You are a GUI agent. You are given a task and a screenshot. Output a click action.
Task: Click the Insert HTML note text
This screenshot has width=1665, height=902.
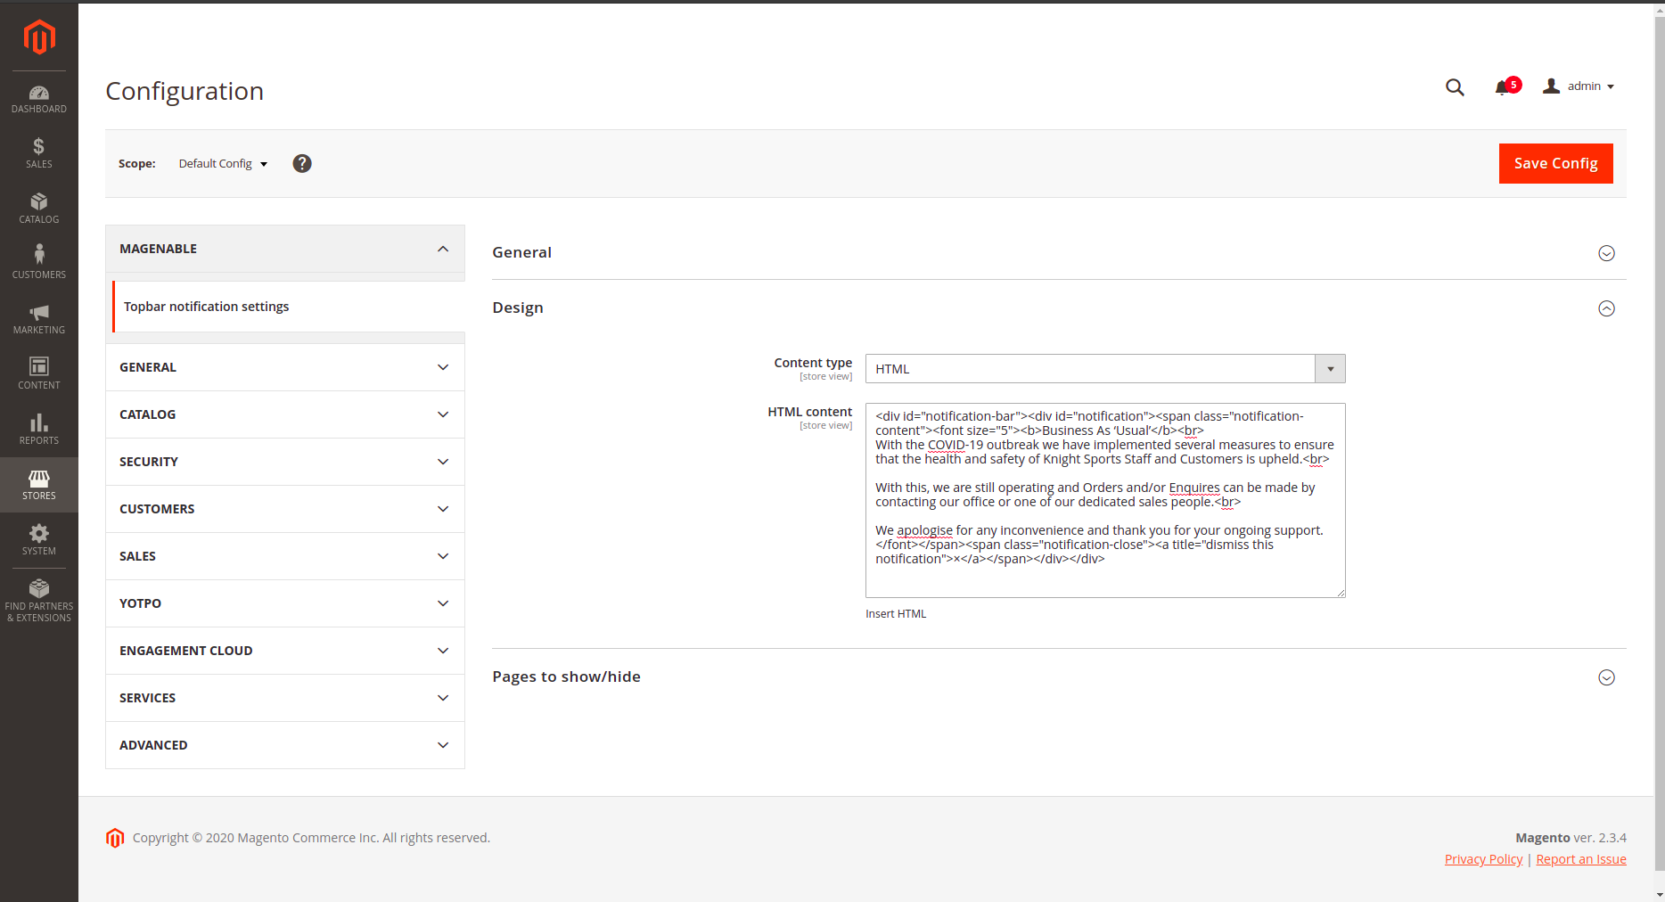896,614
